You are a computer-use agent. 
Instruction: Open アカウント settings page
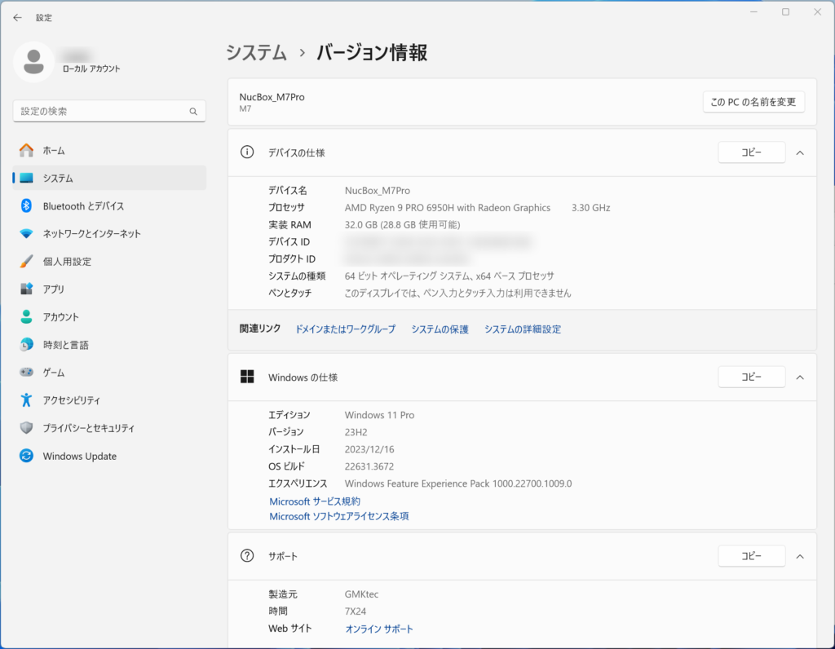(x=109, y=317)
